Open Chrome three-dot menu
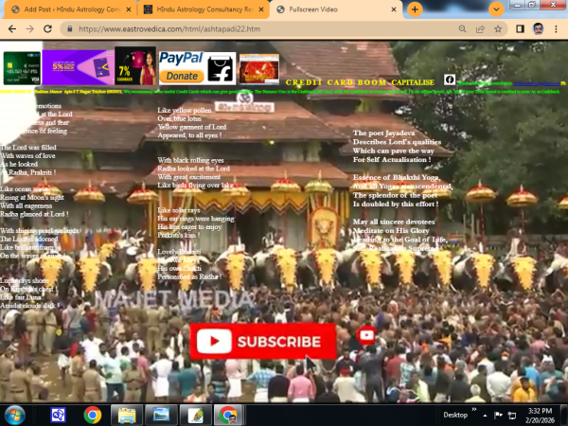Viewport: 568px width, 426px height. point(557,29)
